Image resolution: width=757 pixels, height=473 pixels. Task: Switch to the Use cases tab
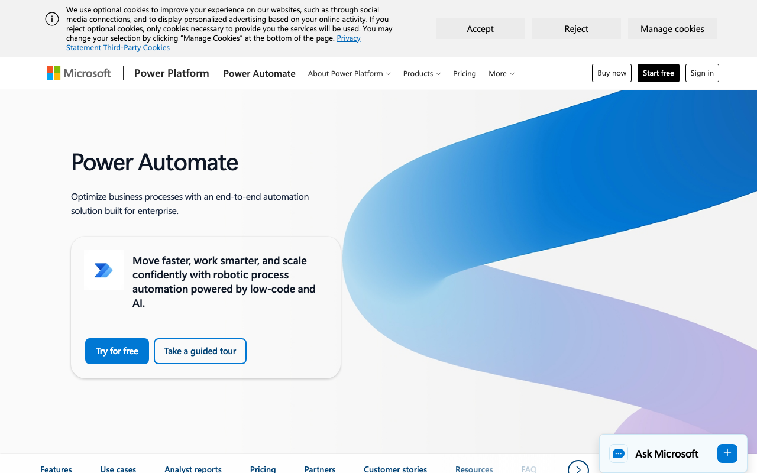[118, 469]
